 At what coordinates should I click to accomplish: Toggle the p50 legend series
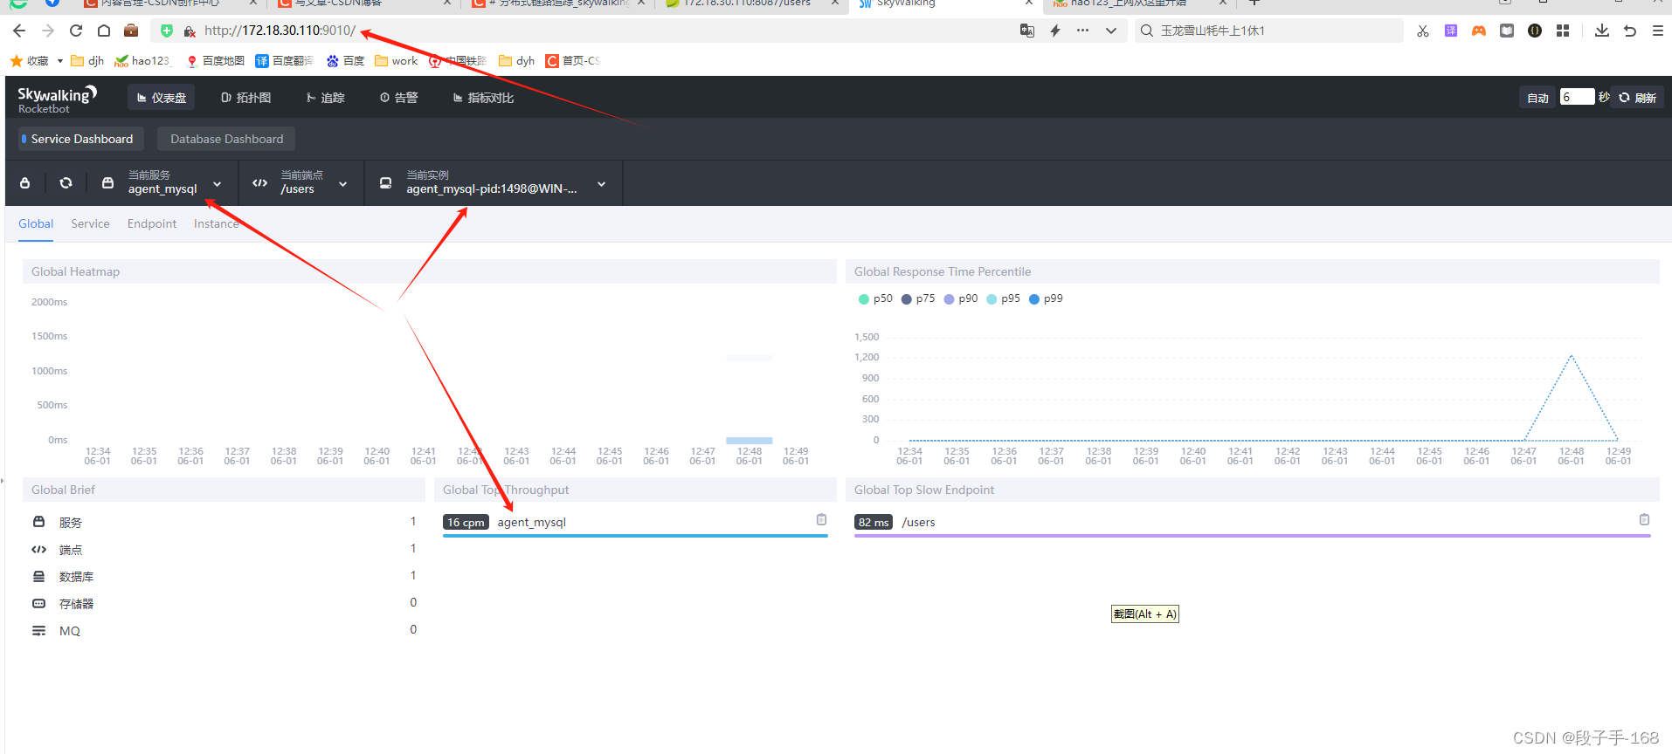(x=875, y=298)
